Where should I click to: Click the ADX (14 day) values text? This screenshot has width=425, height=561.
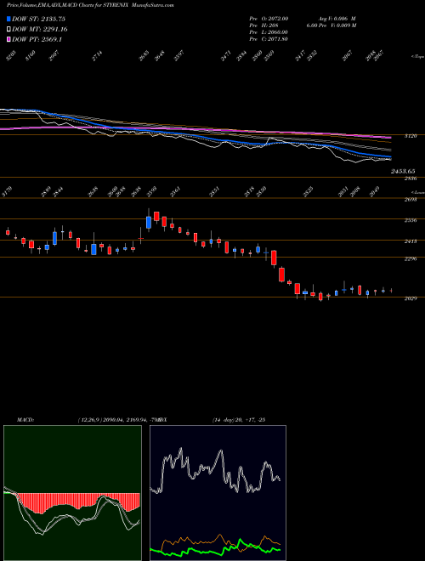238,419
